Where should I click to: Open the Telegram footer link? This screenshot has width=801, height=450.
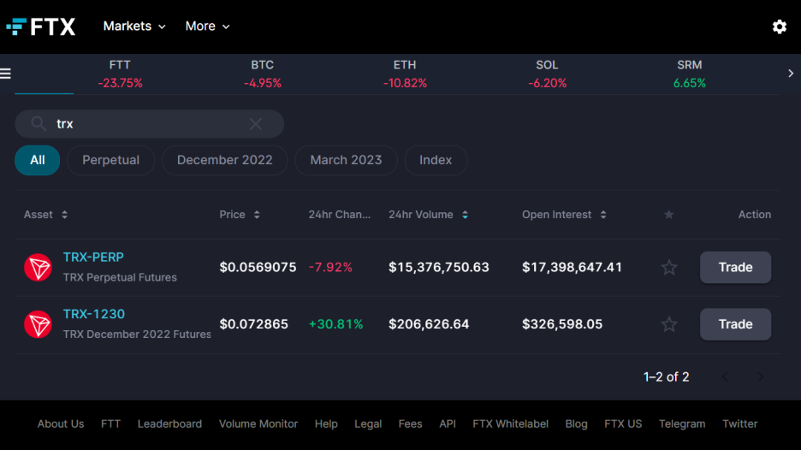point(682,424)
